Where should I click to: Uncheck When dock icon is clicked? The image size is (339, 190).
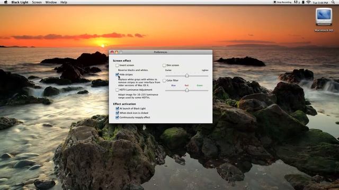[117, 113]
